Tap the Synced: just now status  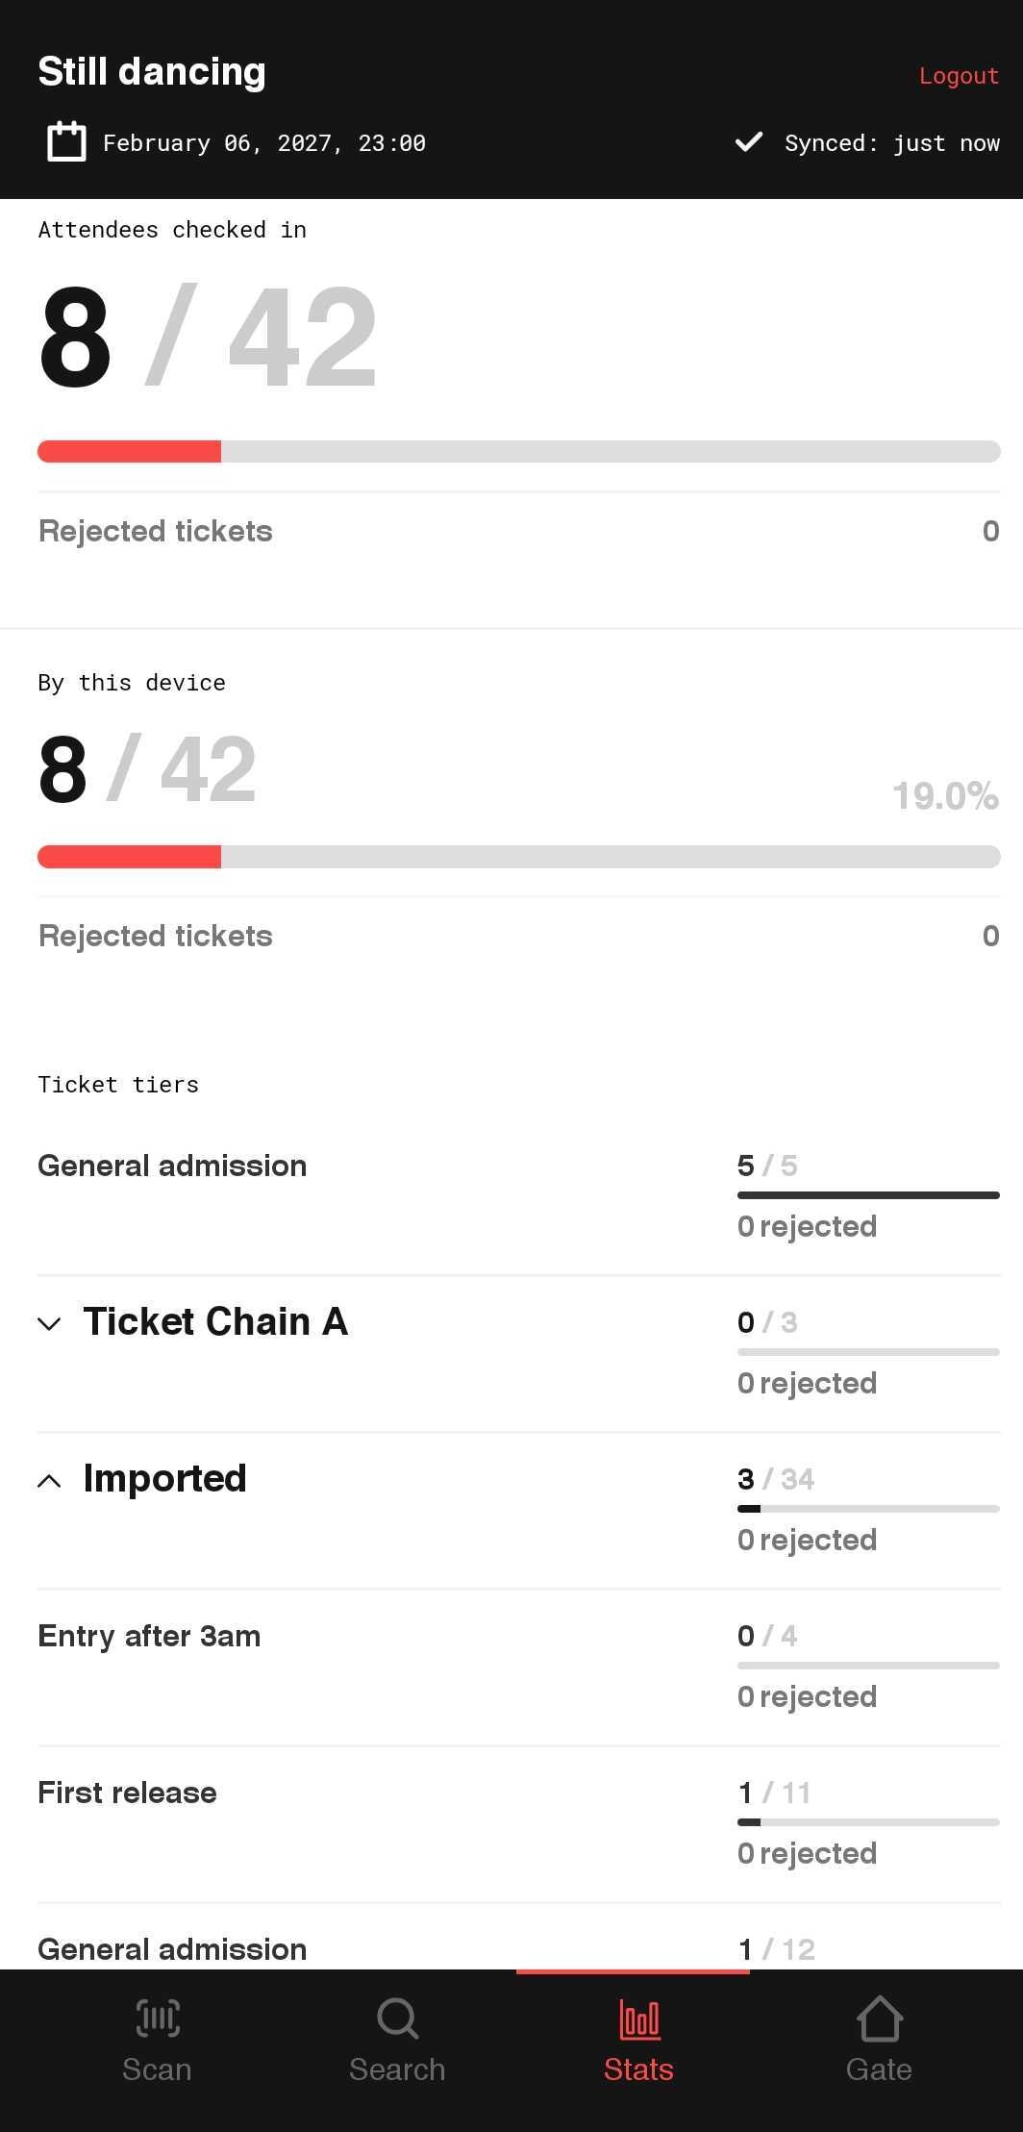click(891, 143)
